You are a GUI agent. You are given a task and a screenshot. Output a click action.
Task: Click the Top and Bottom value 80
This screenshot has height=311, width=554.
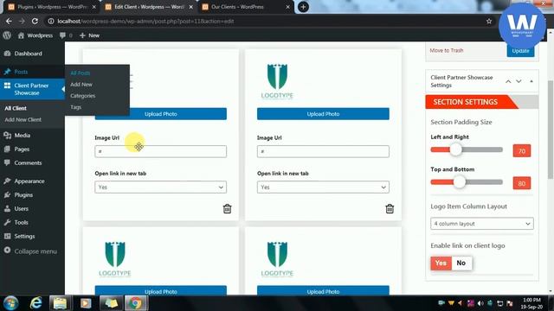[522, 183]
